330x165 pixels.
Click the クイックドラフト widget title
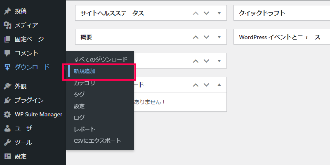pos(262,13)
